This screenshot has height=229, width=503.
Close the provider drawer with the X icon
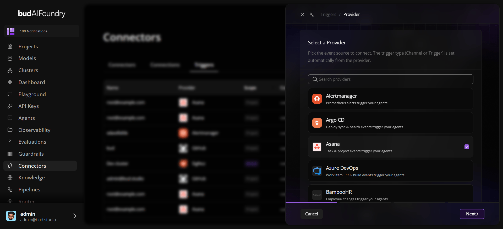(x=302, y=15)
